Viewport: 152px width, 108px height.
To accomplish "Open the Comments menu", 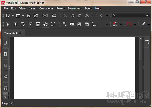I will coord(46,9).
